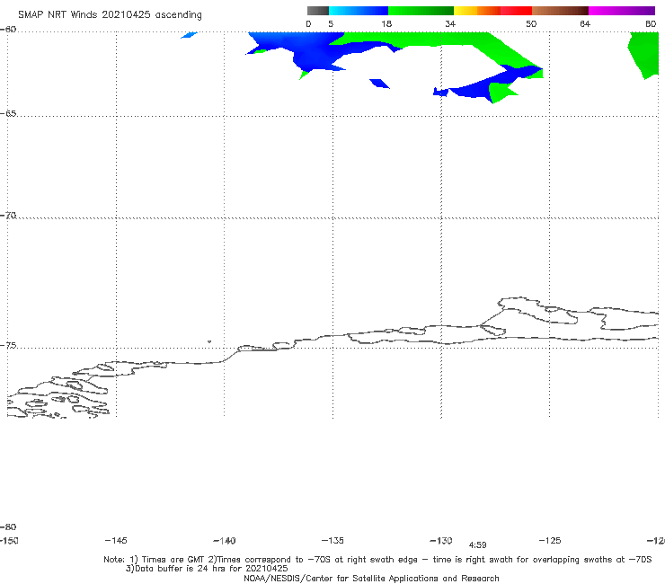665x584 pixels.
Task: Click the longitude label '-145'
Action: click(116, 540)
